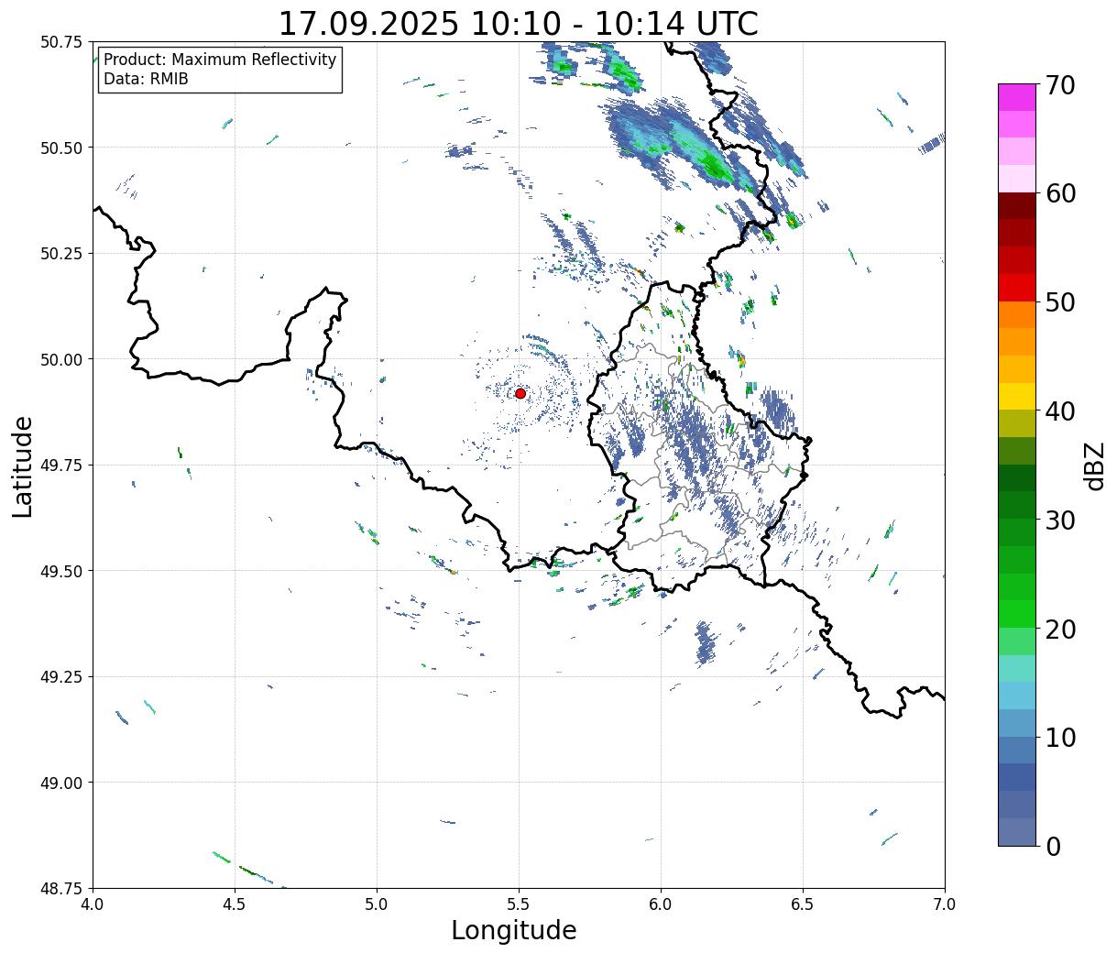This screenshot has width=1117, height=953.
Task: Click the latitude tick label 50.00
Action: 61,359
